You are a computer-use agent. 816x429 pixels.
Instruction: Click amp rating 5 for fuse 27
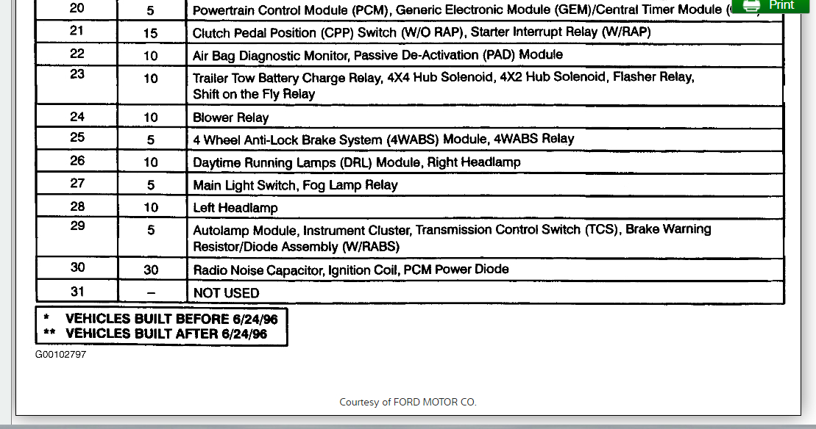click(x=150, y=185)
